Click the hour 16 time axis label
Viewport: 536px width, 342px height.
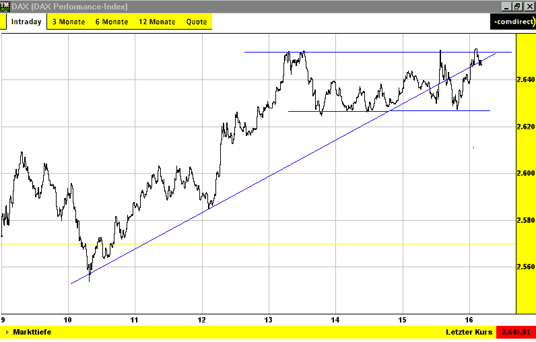469,320
